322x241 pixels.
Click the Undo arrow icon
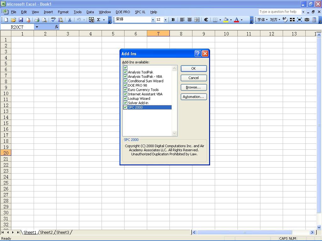[79, 20]
